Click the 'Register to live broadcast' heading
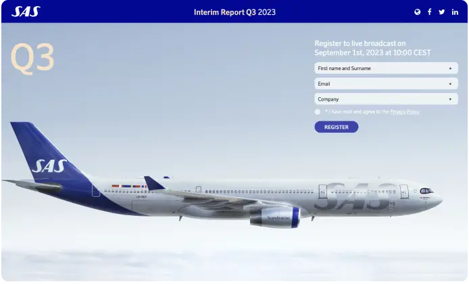 click(372, 48)
